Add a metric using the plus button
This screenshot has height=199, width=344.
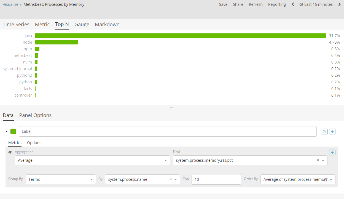coord(332,153)
